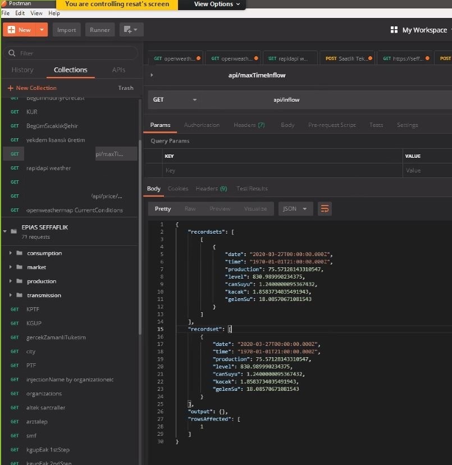Switch response view to Preview
Viewport: 452px width, 465px height.
[220, 209]
